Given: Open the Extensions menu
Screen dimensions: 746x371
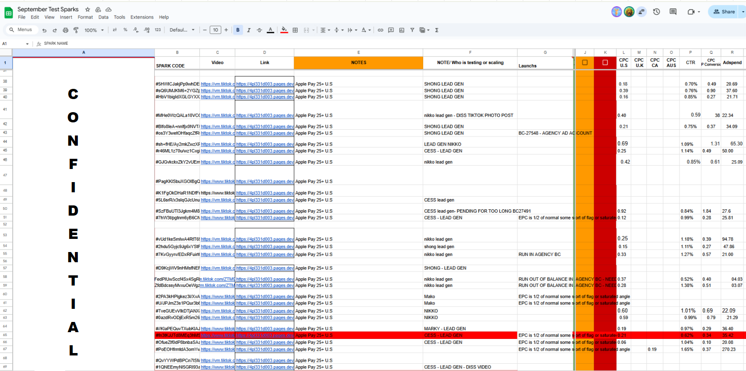Looking at the screenshot, I should point(142,17).
